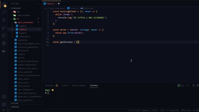Click the CRLF end-of-line indicator
Screen dimensions: 199x112
click(x=162, y=110)
